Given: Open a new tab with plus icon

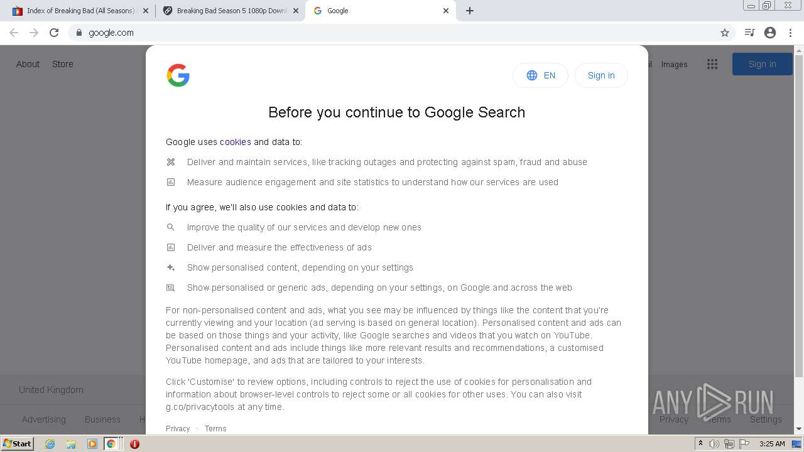Looking at the screenshot, I should 470,11.
